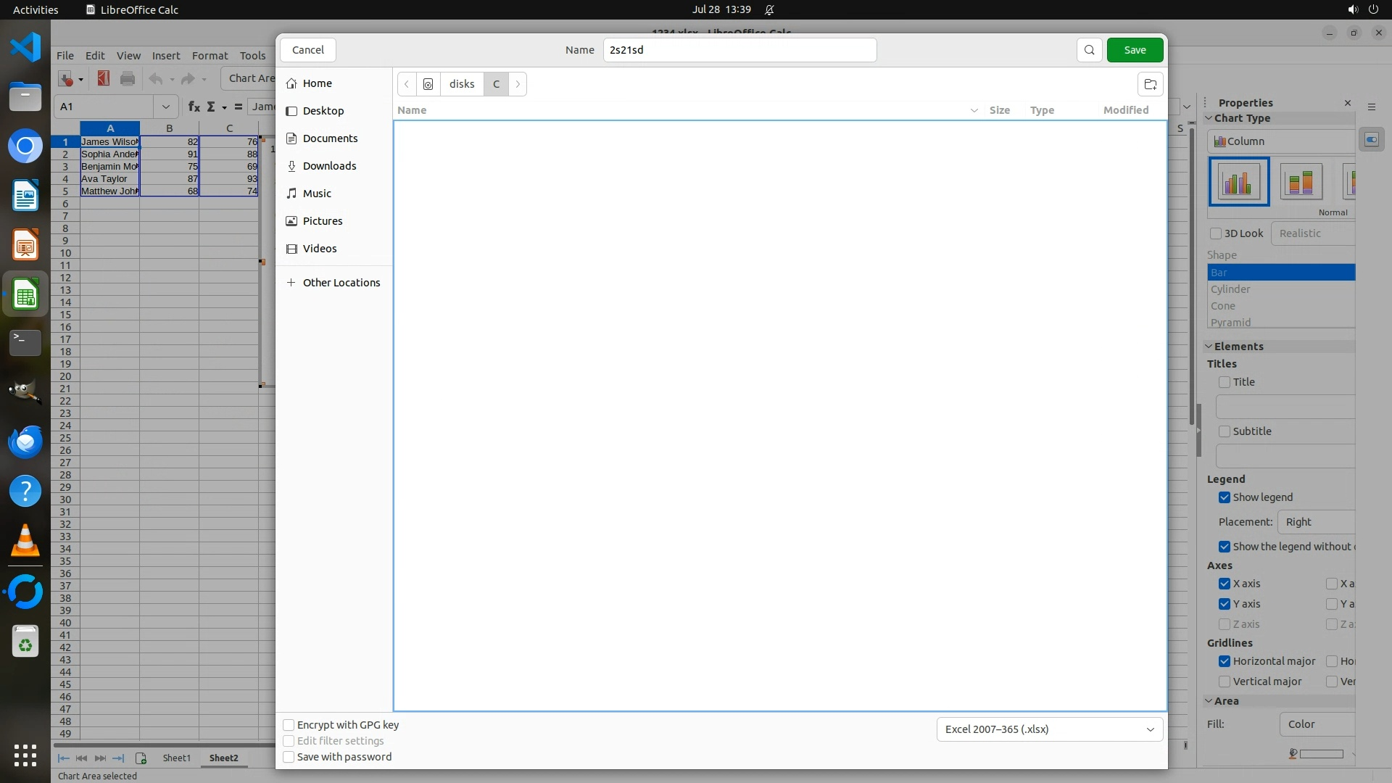The image size is (1392, 783).
Task: Click the create new folder icon
Action: pyautogui.click(x=1150, y=84)
